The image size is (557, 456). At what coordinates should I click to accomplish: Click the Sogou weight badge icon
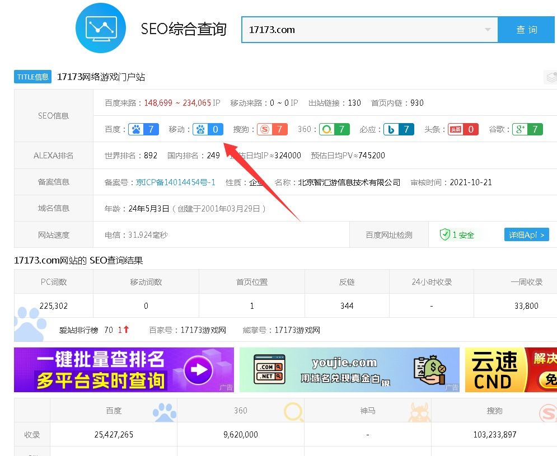coord(264,129)
